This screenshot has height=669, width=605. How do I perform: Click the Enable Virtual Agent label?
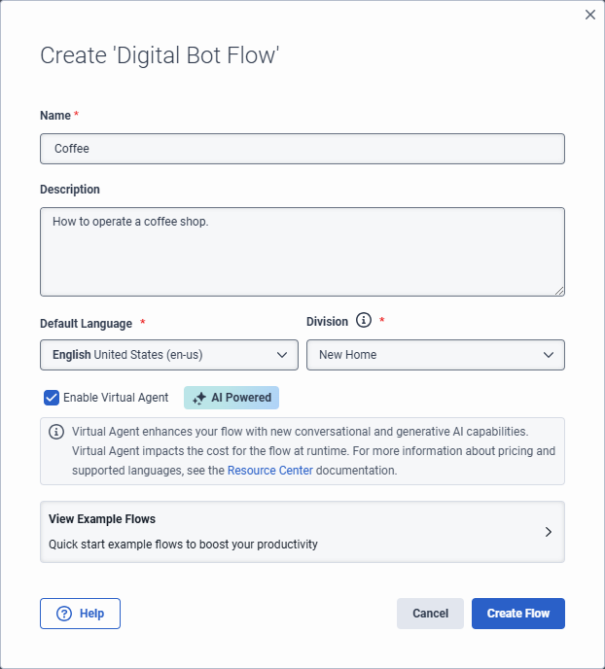coord(116,398)
